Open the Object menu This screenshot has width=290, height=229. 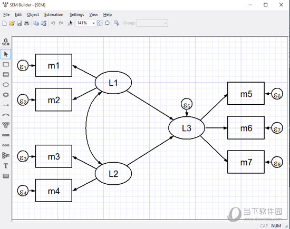coord(33,15)
